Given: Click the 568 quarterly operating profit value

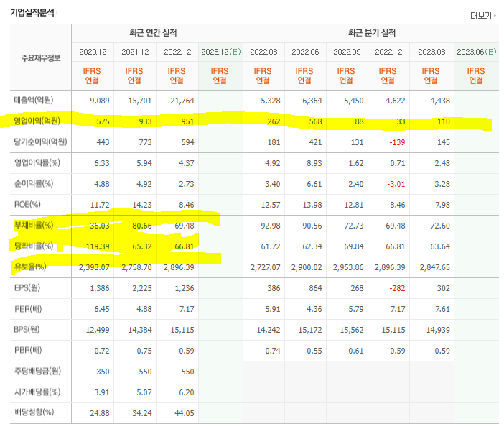Looking at the screenshot, I should 315,121.
